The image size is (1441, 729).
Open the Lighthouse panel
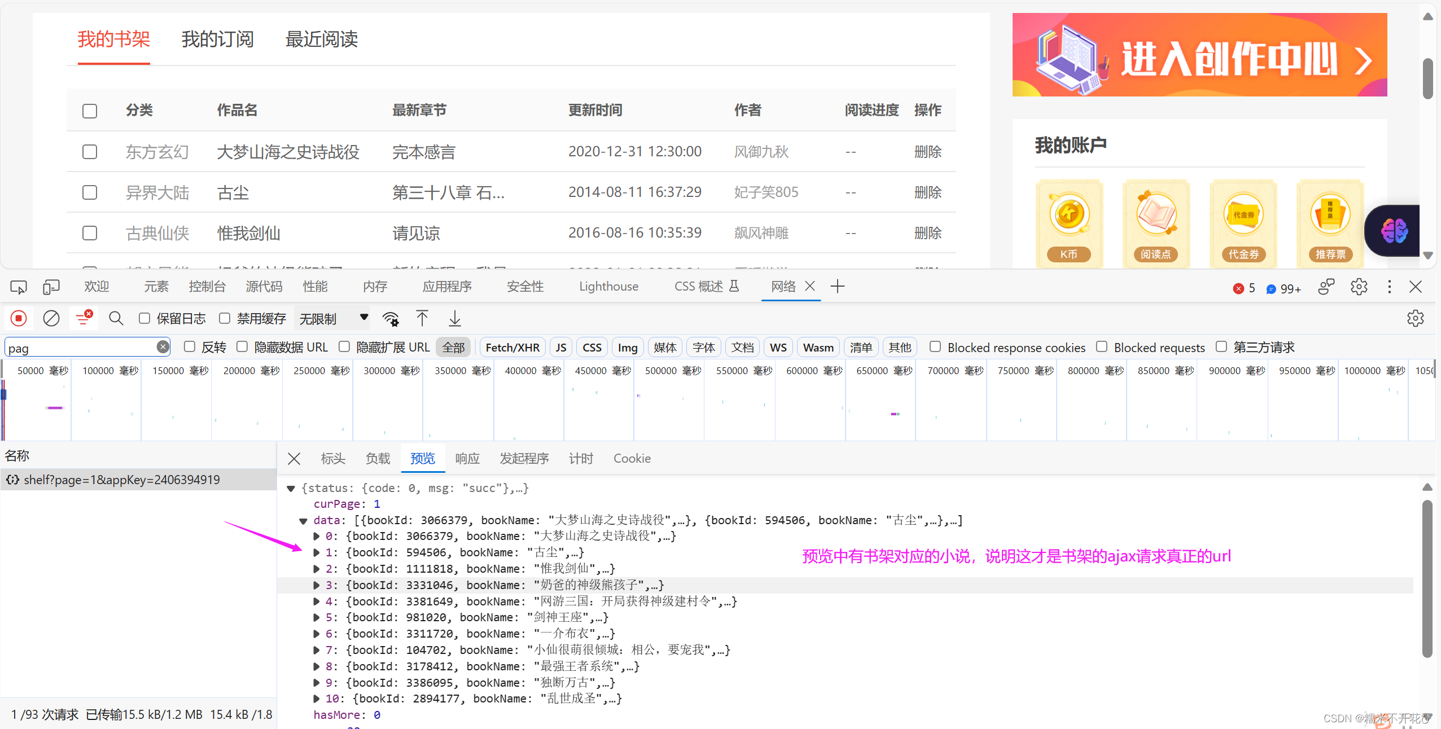click(x=608, y=287)
